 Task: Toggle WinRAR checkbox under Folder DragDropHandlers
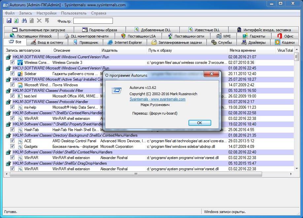(12, 169)
